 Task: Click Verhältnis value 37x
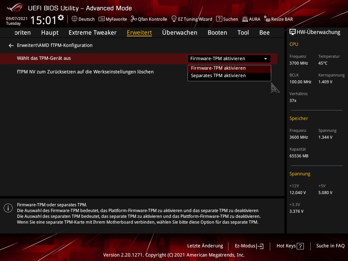pyautogui.click(x=293, y=101)
